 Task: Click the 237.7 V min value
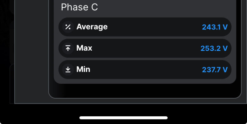tap(215, 70)
